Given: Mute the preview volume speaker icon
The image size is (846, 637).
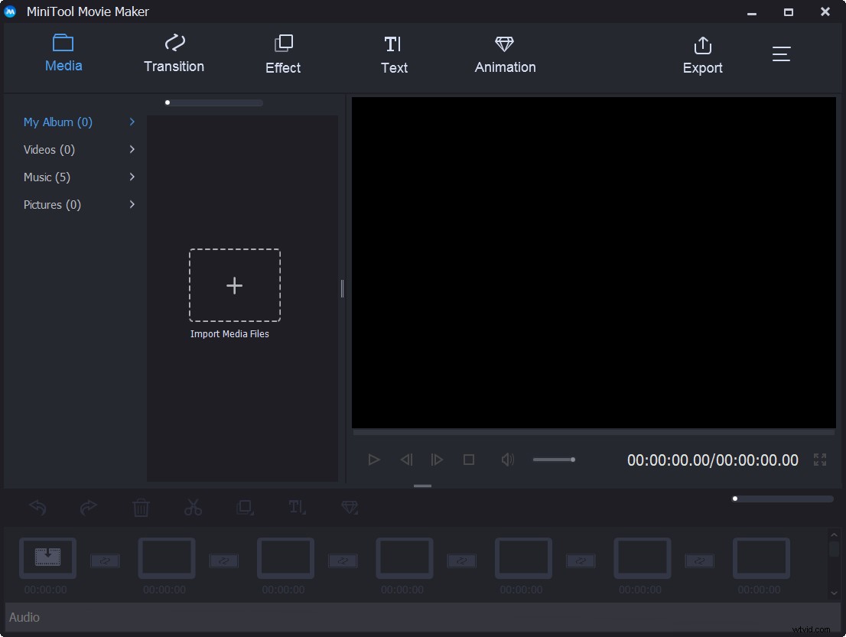Looking at the screenshot, I should [x=507, y=460].
